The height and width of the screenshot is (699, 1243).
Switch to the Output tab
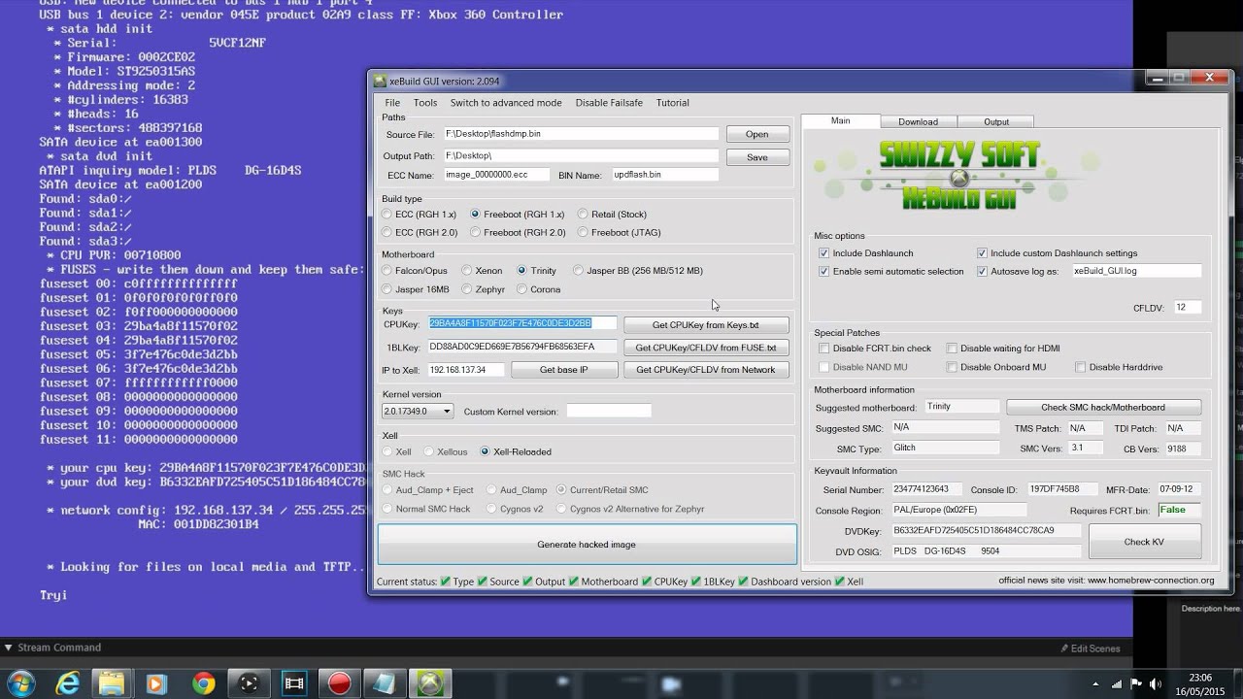[x=996, y=122]
